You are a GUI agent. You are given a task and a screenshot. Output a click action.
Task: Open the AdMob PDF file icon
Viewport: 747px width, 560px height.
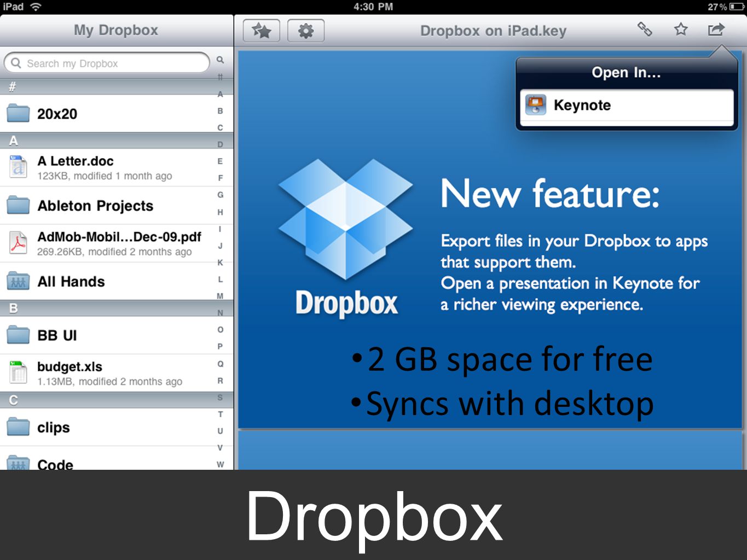pos(18,243)
